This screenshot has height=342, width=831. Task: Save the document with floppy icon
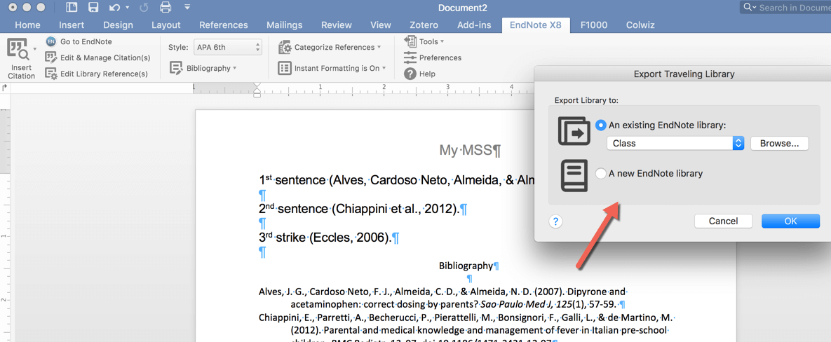[93, 8]
